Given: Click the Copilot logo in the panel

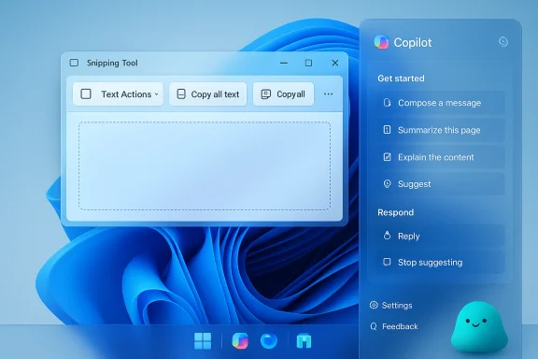Looking at the screenshot, I should [x=381, y=42].
